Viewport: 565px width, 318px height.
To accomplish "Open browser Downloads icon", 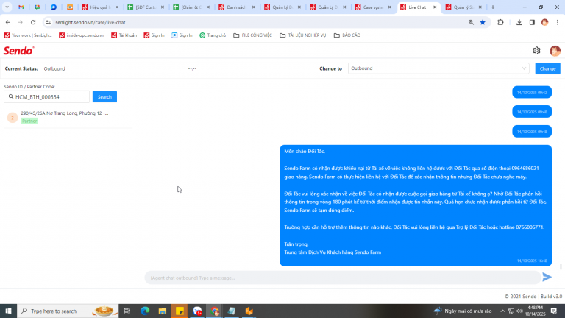I will pos(519,22).
